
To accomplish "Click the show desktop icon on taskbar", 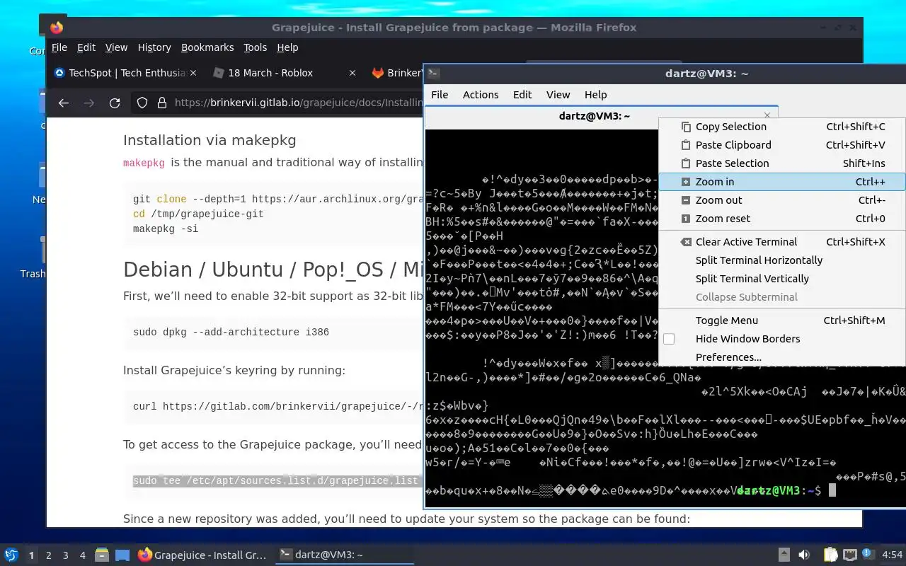I will (122, 555).
